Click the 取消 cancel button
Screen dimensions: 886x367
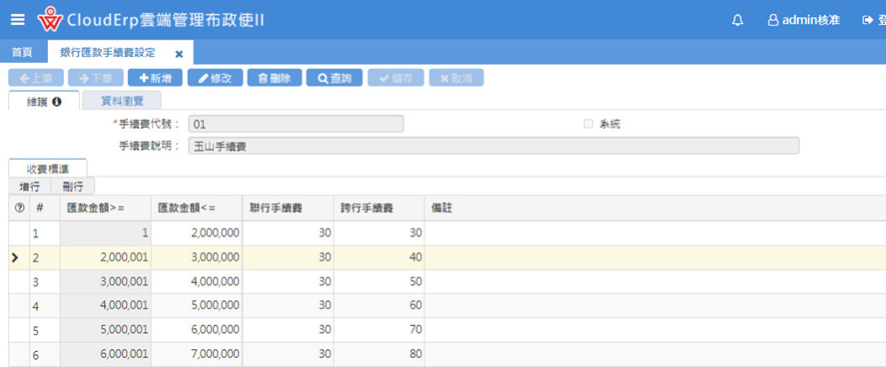pyautogui.click(x=456, y=78)
